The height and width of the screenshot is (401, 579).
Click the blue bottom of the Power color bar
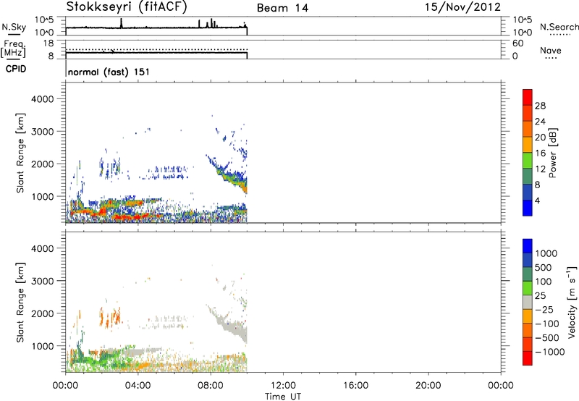528,208
